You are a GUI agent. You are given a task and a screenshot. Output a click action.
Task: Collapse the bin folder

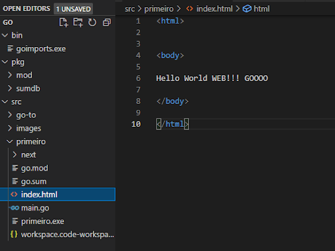(5, 35)
